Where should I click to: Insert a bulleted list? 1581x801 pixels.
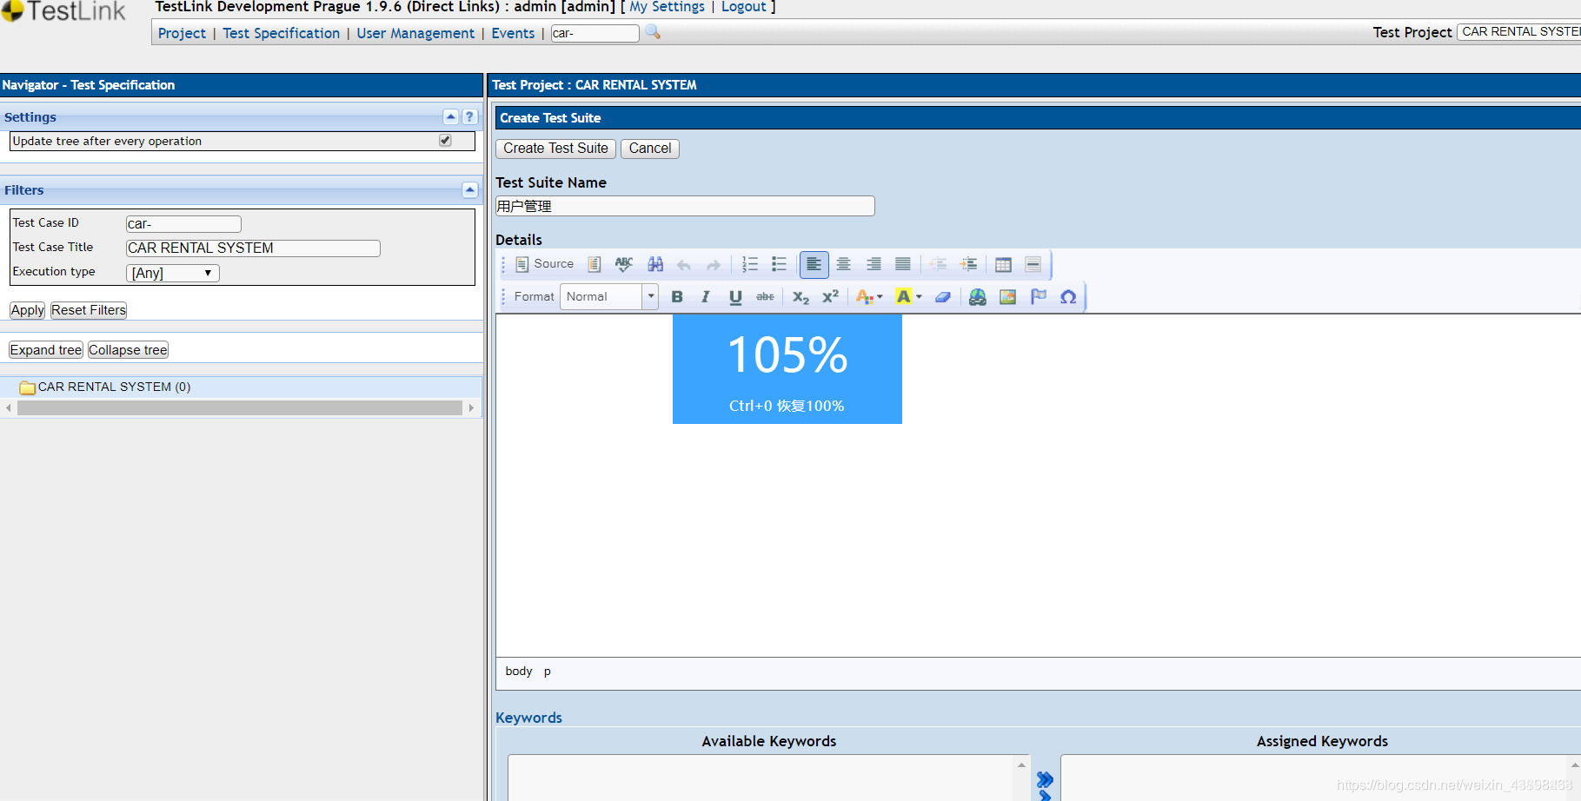780,264
